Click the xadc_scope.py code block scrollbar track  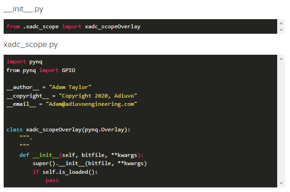coord(281,121)
